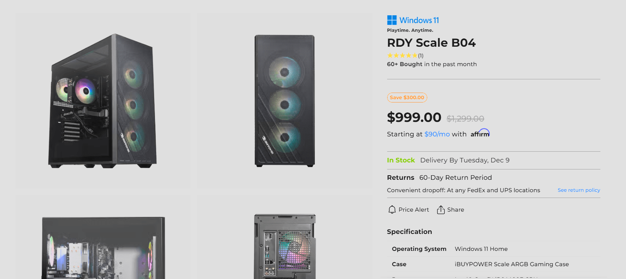
Task: Click the Price Alert bell icon
Action: point(392,210)
